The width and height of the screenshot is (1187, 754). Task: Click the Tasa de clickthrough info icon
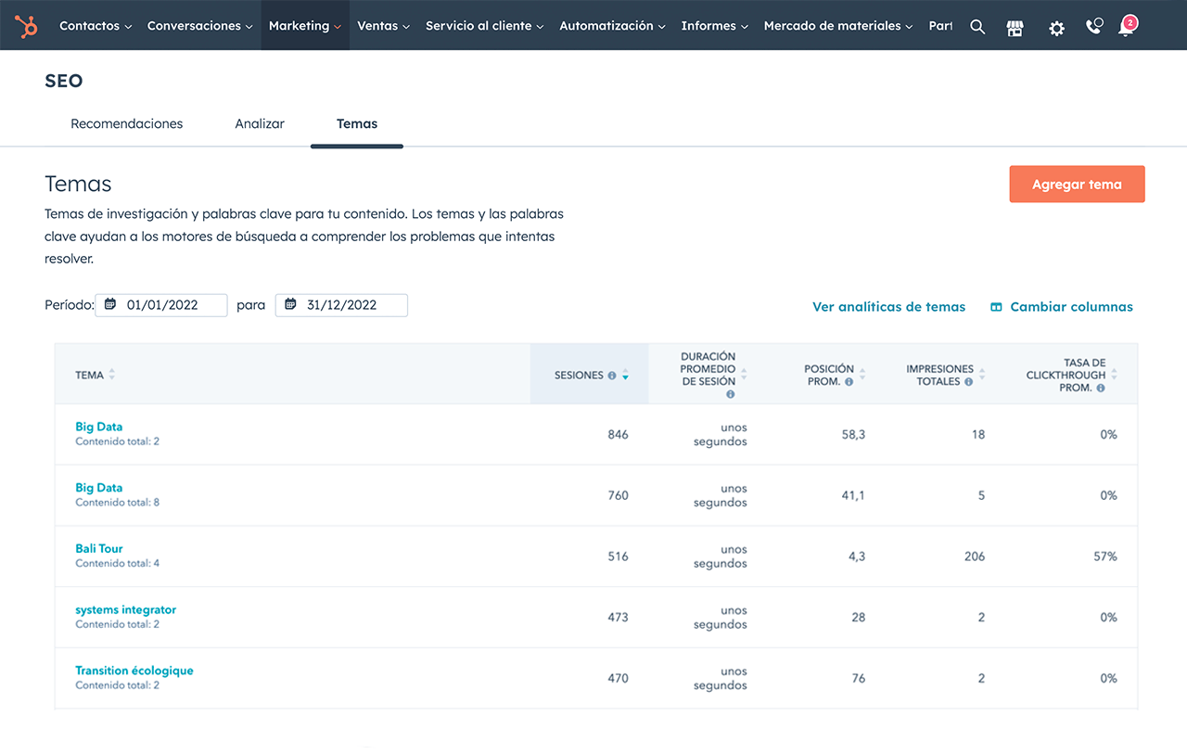(1101, 389)
